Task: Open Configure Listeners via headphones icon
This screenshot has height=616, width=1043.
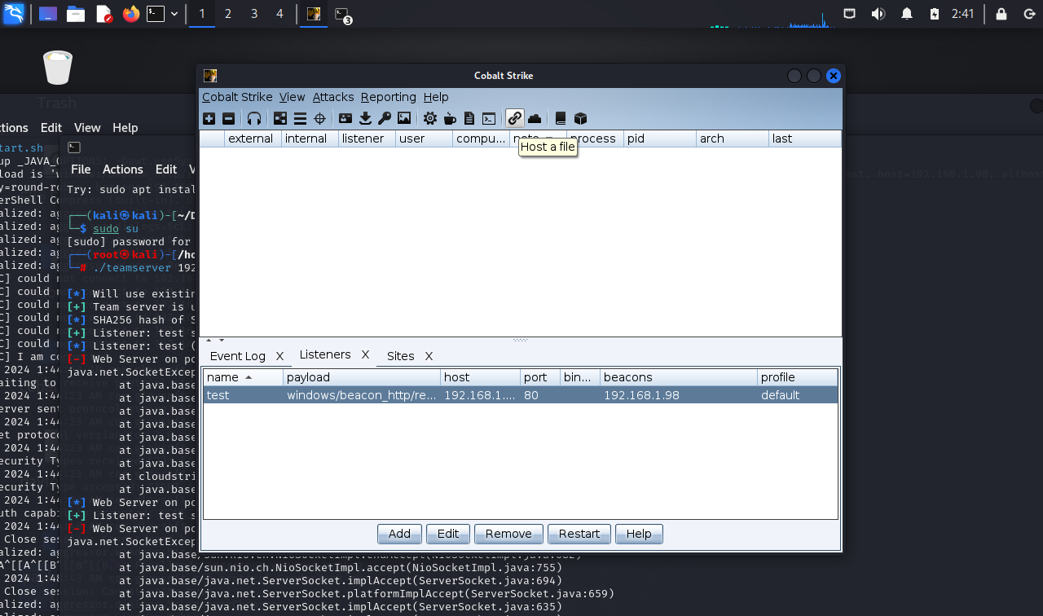Action: tap(254, 119)
